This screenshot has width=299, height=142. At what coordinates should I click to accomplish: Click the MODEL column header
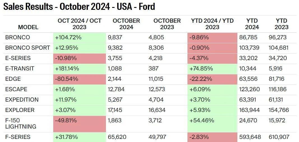[28, 27]
